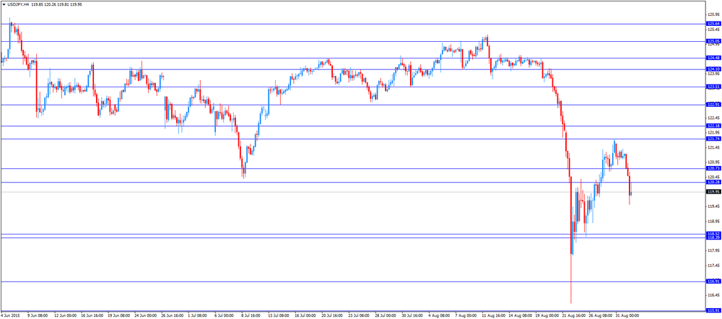Click the 21 Aug 16:00 time label
The width and height of the screenshot is (722, 319).
[574, 316]
